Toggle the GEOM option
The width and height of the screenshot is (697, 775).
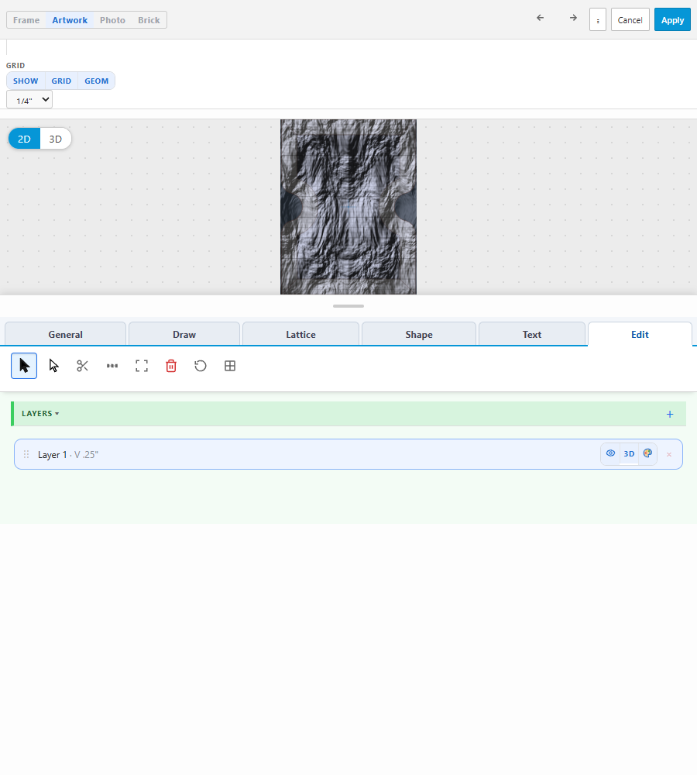point(96,81)
